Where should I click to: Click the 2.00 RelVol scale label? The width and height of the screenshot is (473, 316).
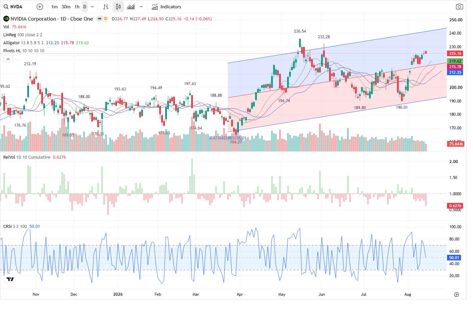click(454, 161)
